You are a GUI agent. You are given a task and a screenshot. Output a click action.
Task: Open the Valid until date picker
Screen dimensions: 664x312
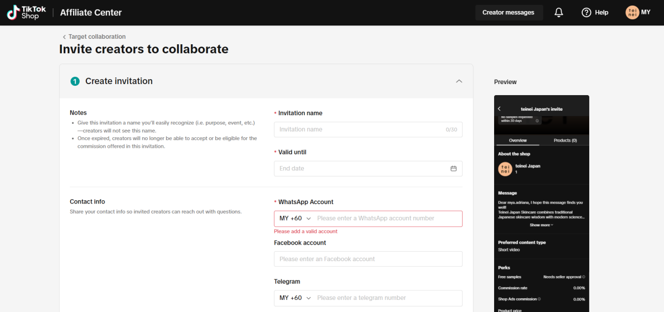[368, 169]
